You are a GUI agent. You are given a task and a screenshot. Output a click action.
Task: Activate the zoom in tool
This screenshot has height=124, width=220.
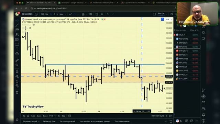point(17,65)
